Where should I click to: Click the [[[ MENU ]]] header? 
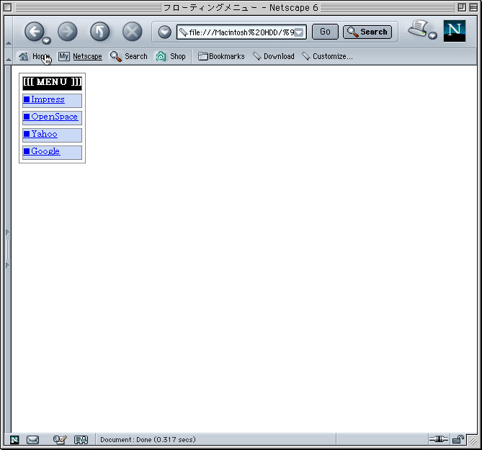53,82
